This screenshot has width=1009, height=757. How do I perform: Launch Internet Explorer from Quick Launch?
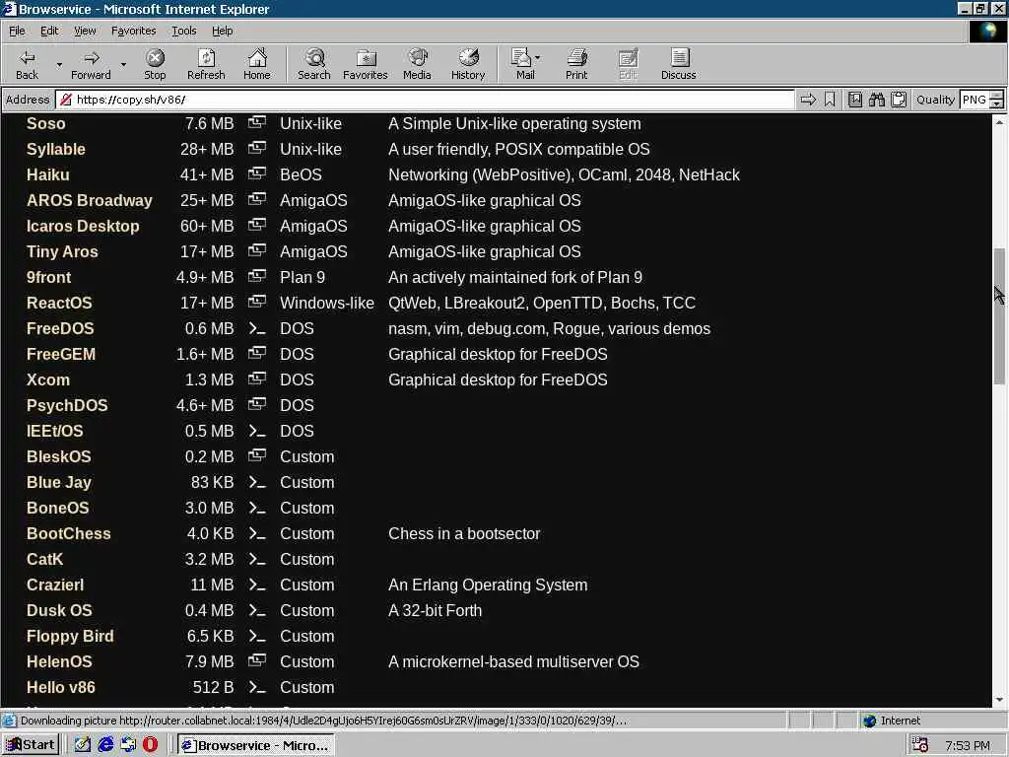105,745
